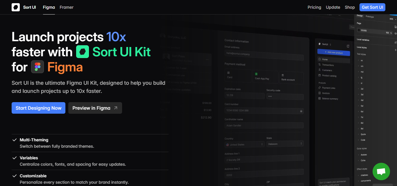
Task: Click Add new product button in mockup
Action: click(x=333, y=52)
